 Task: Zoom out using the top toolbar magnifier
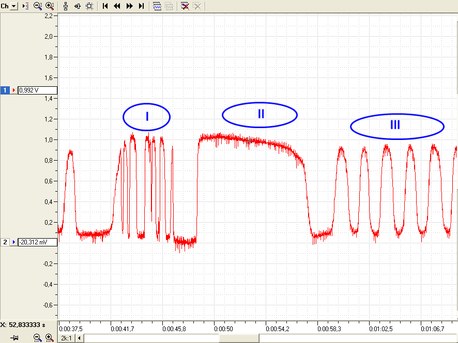click(37, 6)
